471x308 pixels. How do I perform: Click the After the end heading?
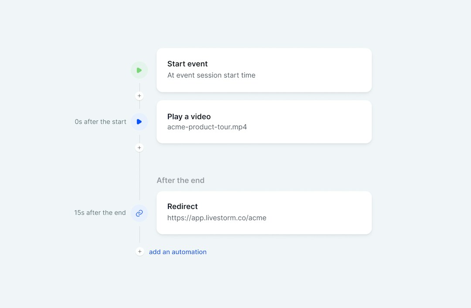coord(181,180)
